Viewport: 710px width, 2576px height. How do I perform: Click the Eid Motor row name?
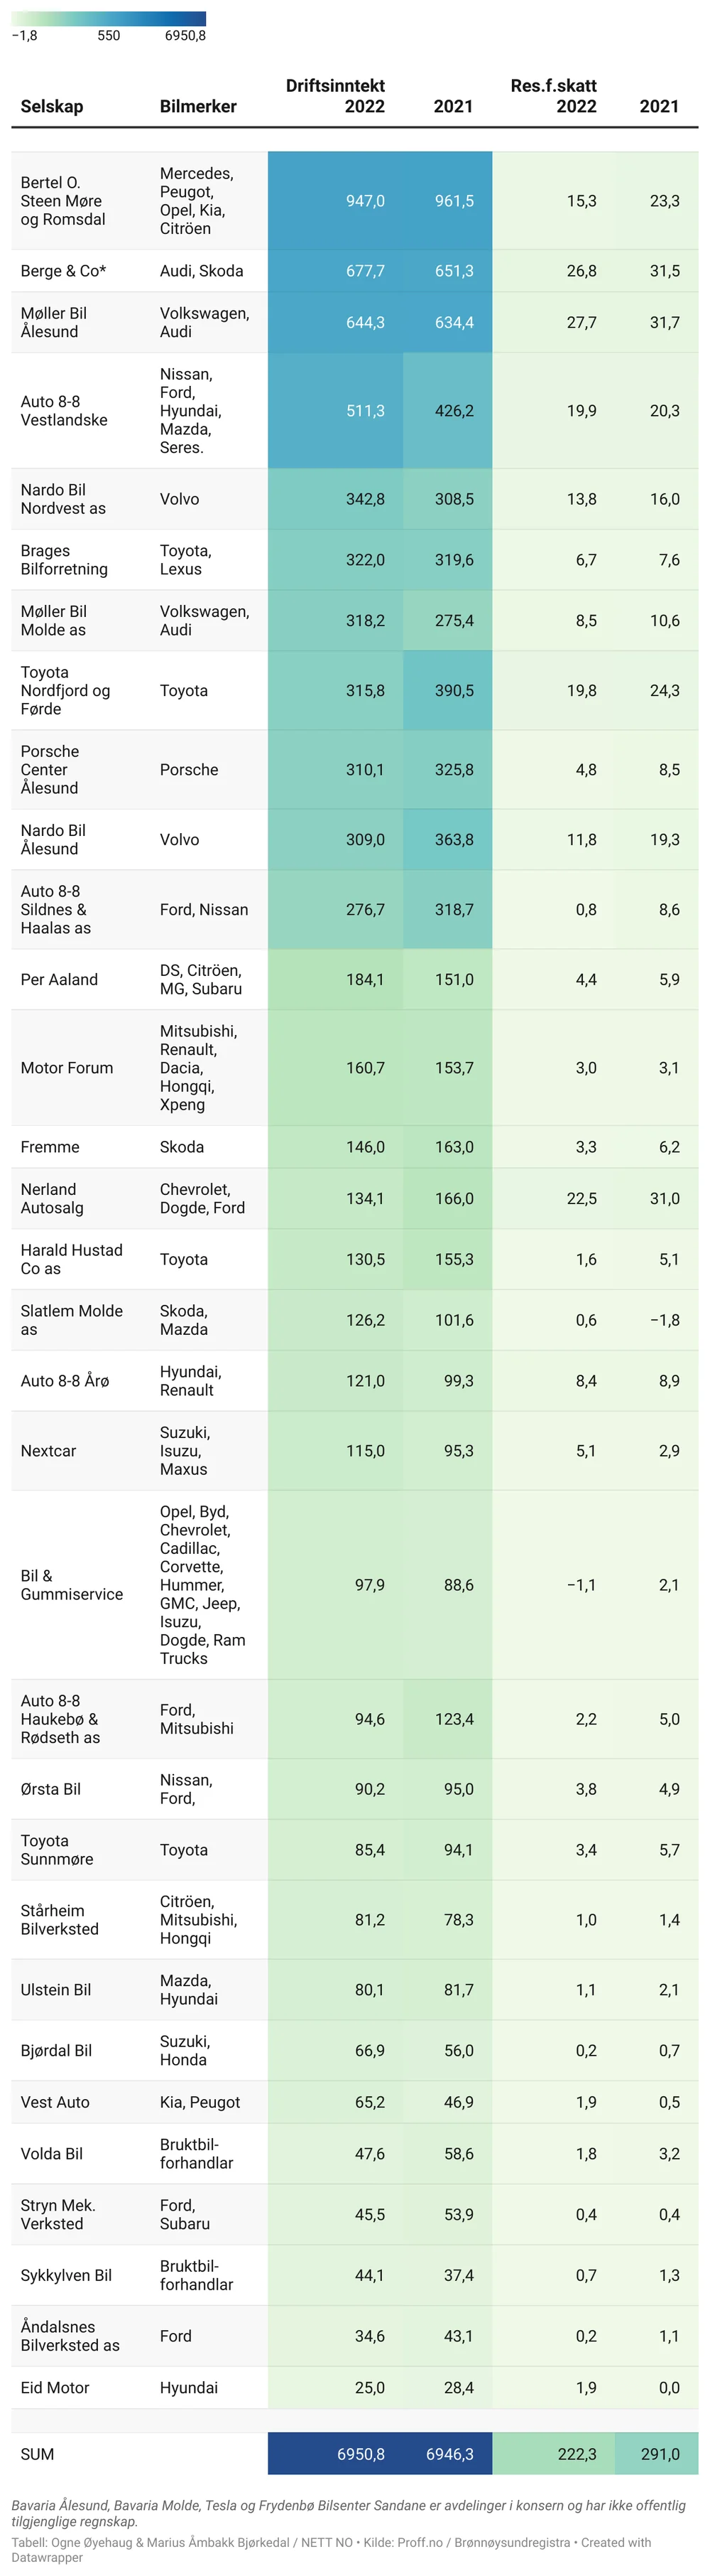55,2388
